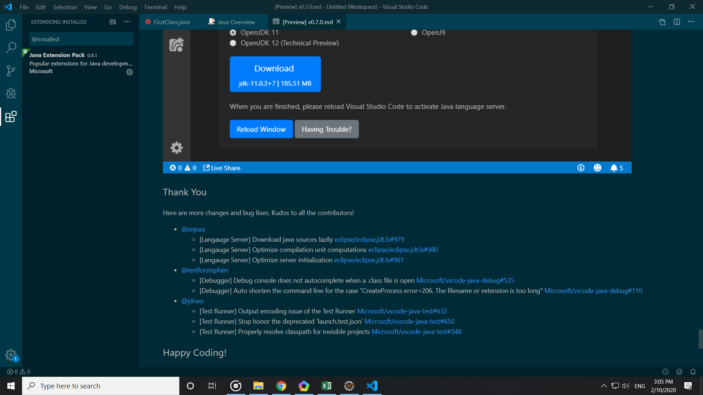
Task: Click errors and warnings status bar indicator
Action: click(x=19, y=372)
